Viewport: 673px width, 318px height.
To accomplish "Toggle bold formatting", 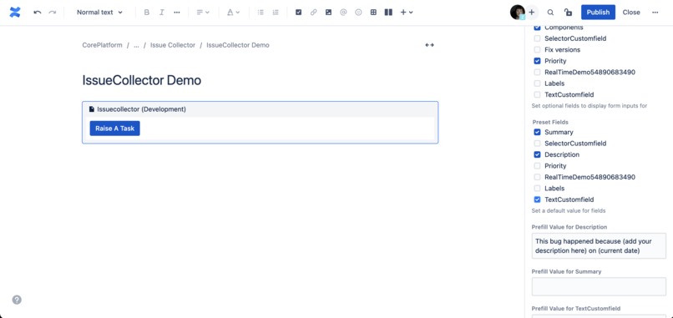I will point(147,13).
